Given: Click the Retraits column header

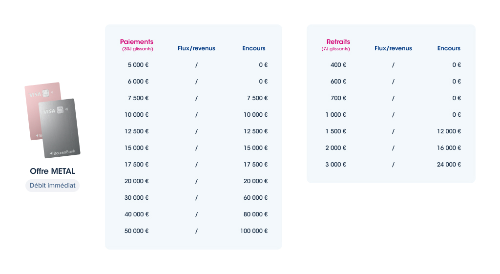Looking at the screenshot, I should click(x=338, y=42).
